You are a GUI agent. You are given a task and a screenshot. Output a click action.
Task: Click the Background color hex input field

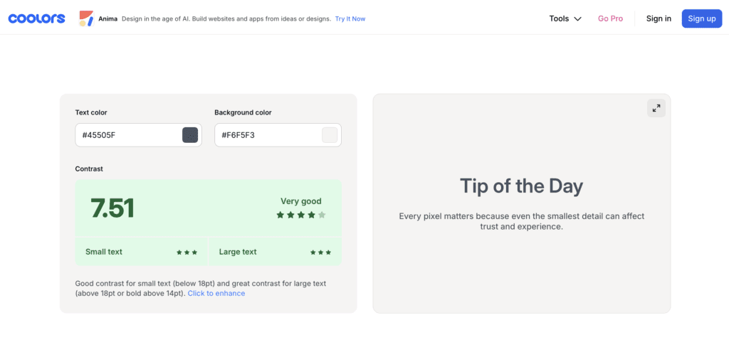pyautogui.click(x=268, y=135)
